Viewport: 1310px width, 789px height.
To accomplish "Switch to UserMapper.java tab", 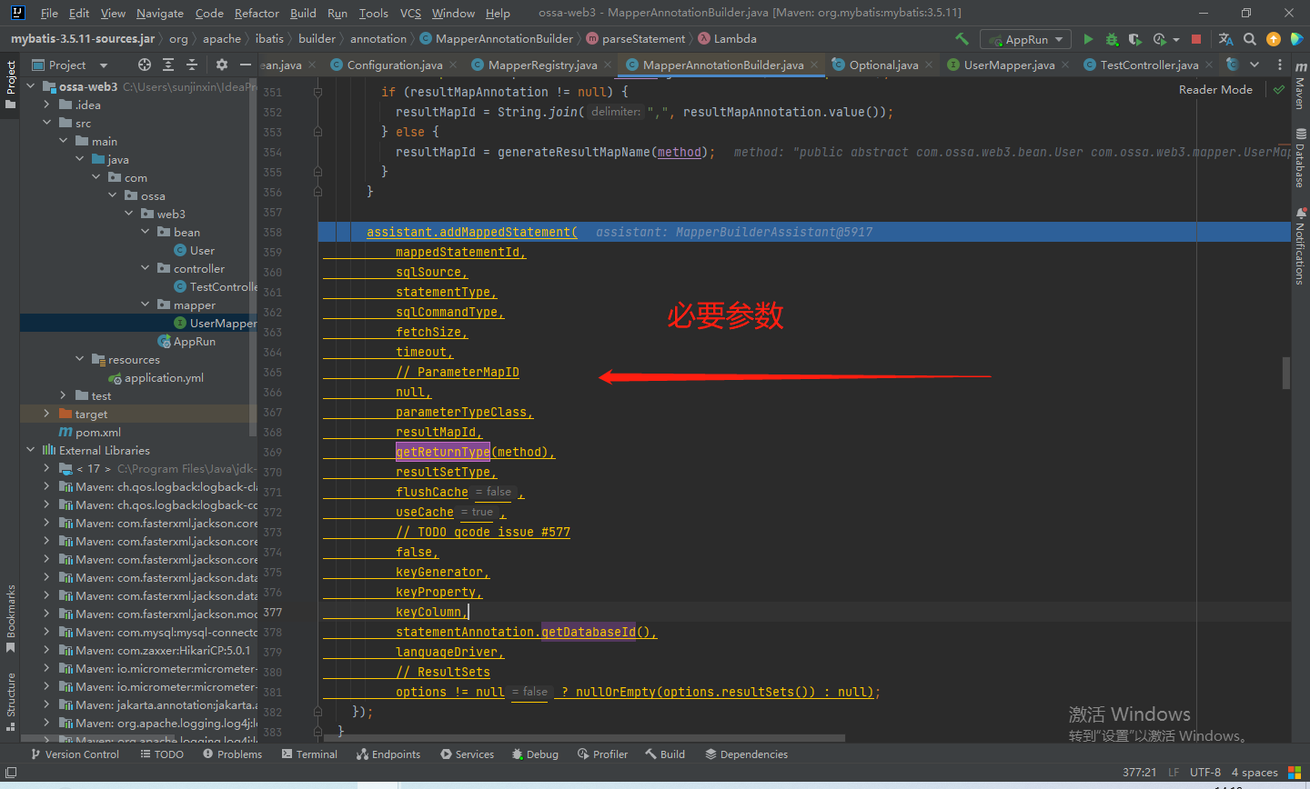I will pos(1009,65).
